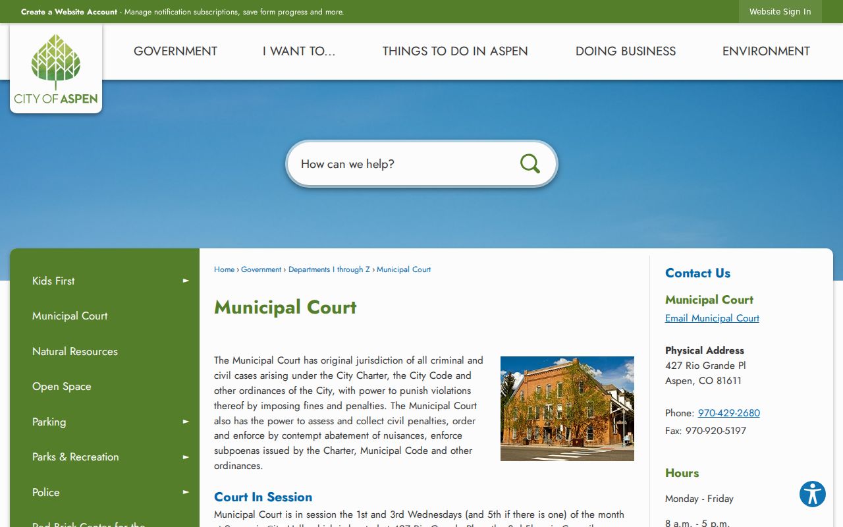Viewport: 843px width, 527px height.
Task: Click the Contact Us heading
Action: (697, 273)
